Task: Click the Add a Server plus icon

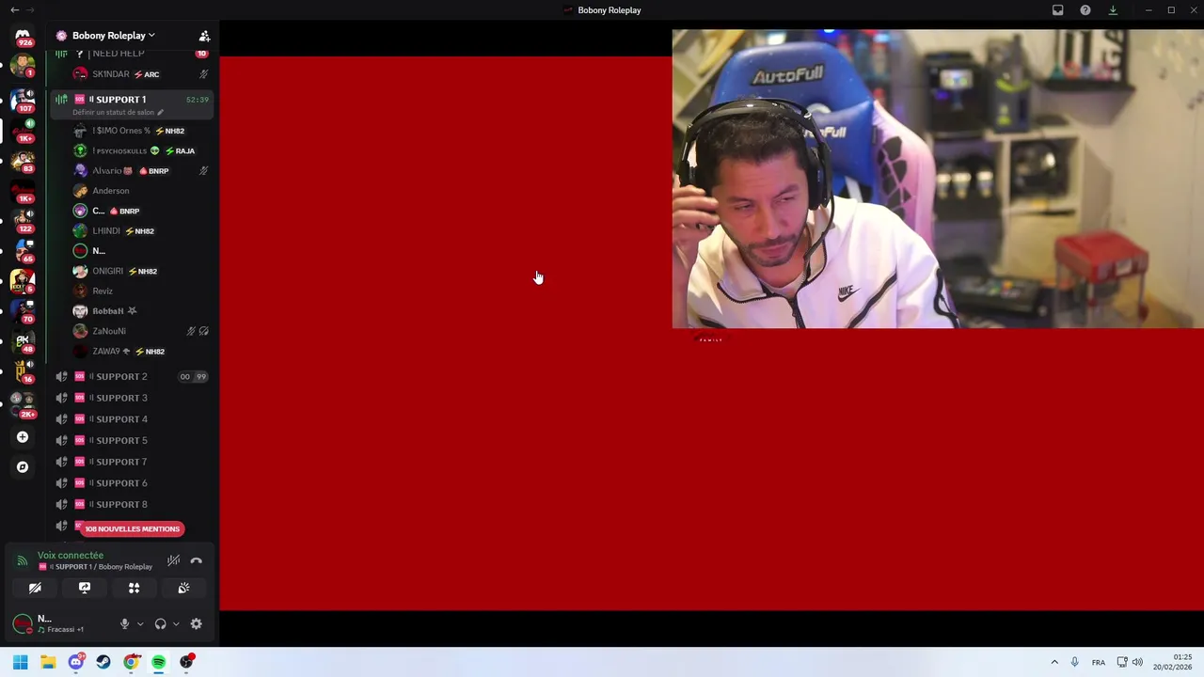Action: 23,437
